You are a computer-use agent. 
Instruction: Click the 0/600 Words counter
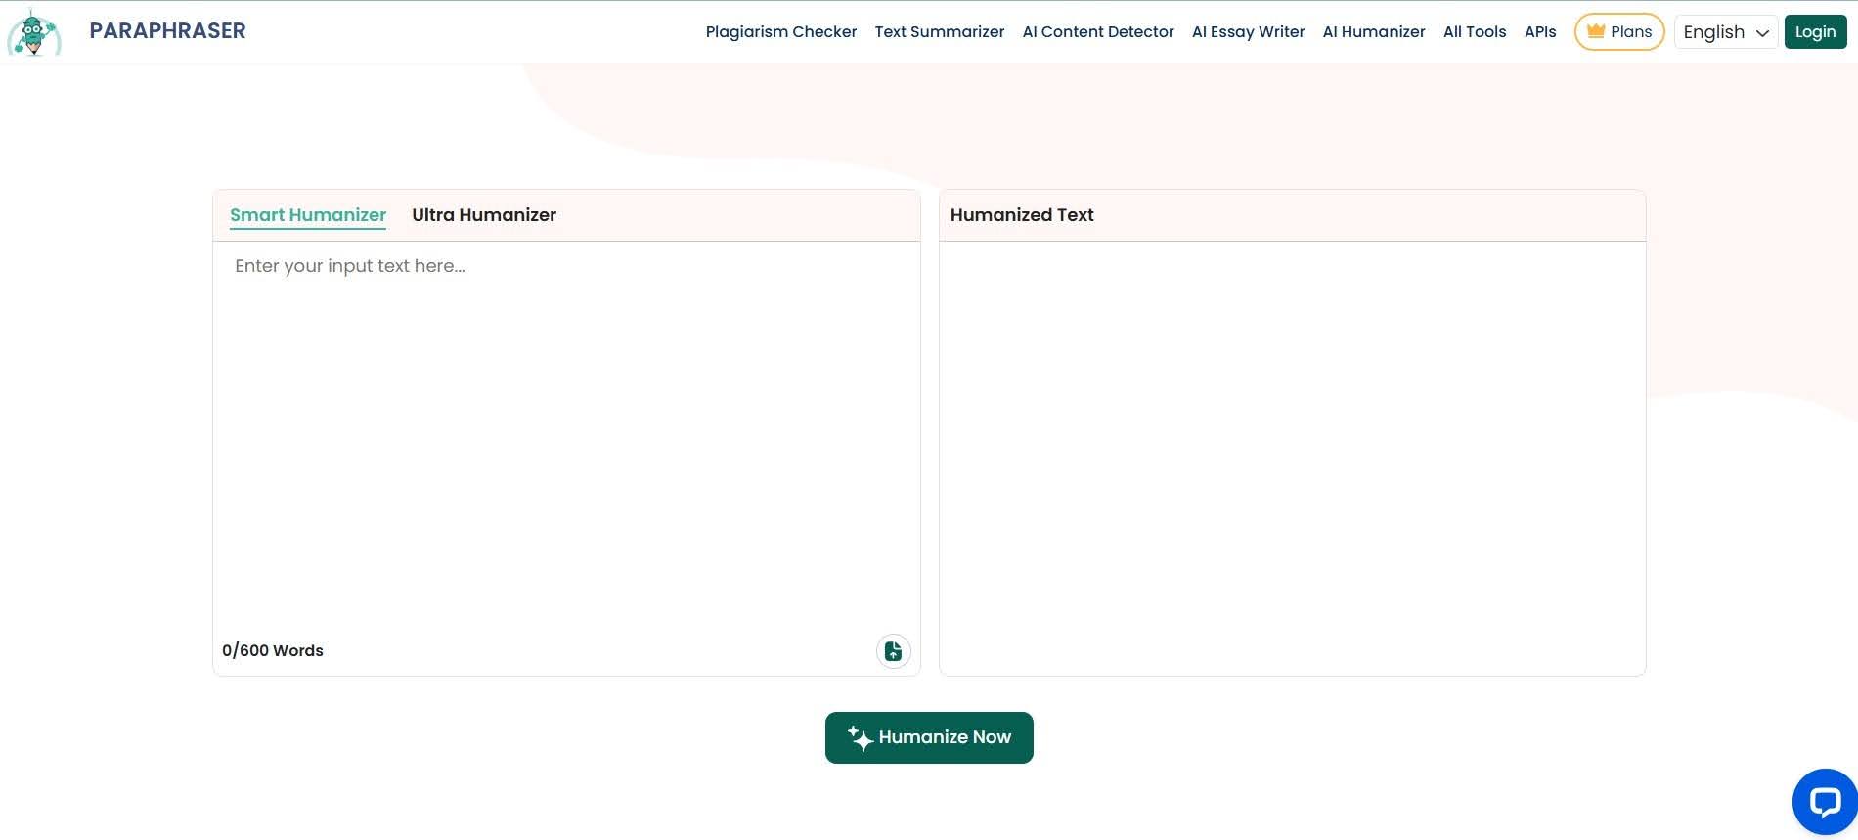pos(273,651)
